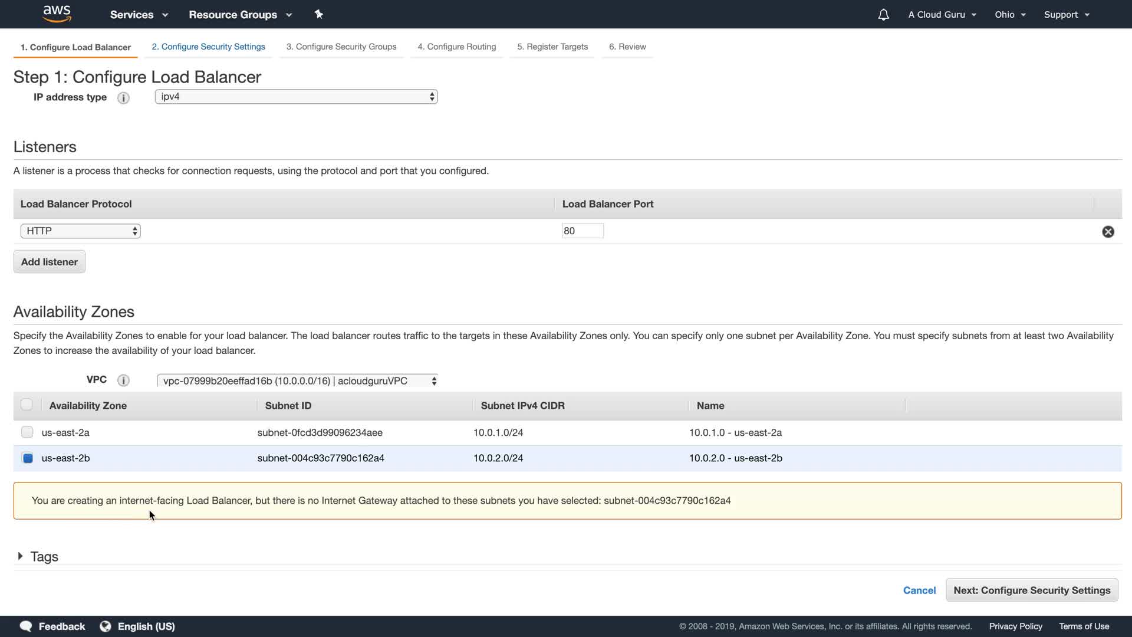Viewport: 1132px width, 637px height.
Task: Open the IP address type ipv4 dropdown
Action: point(296,97)
